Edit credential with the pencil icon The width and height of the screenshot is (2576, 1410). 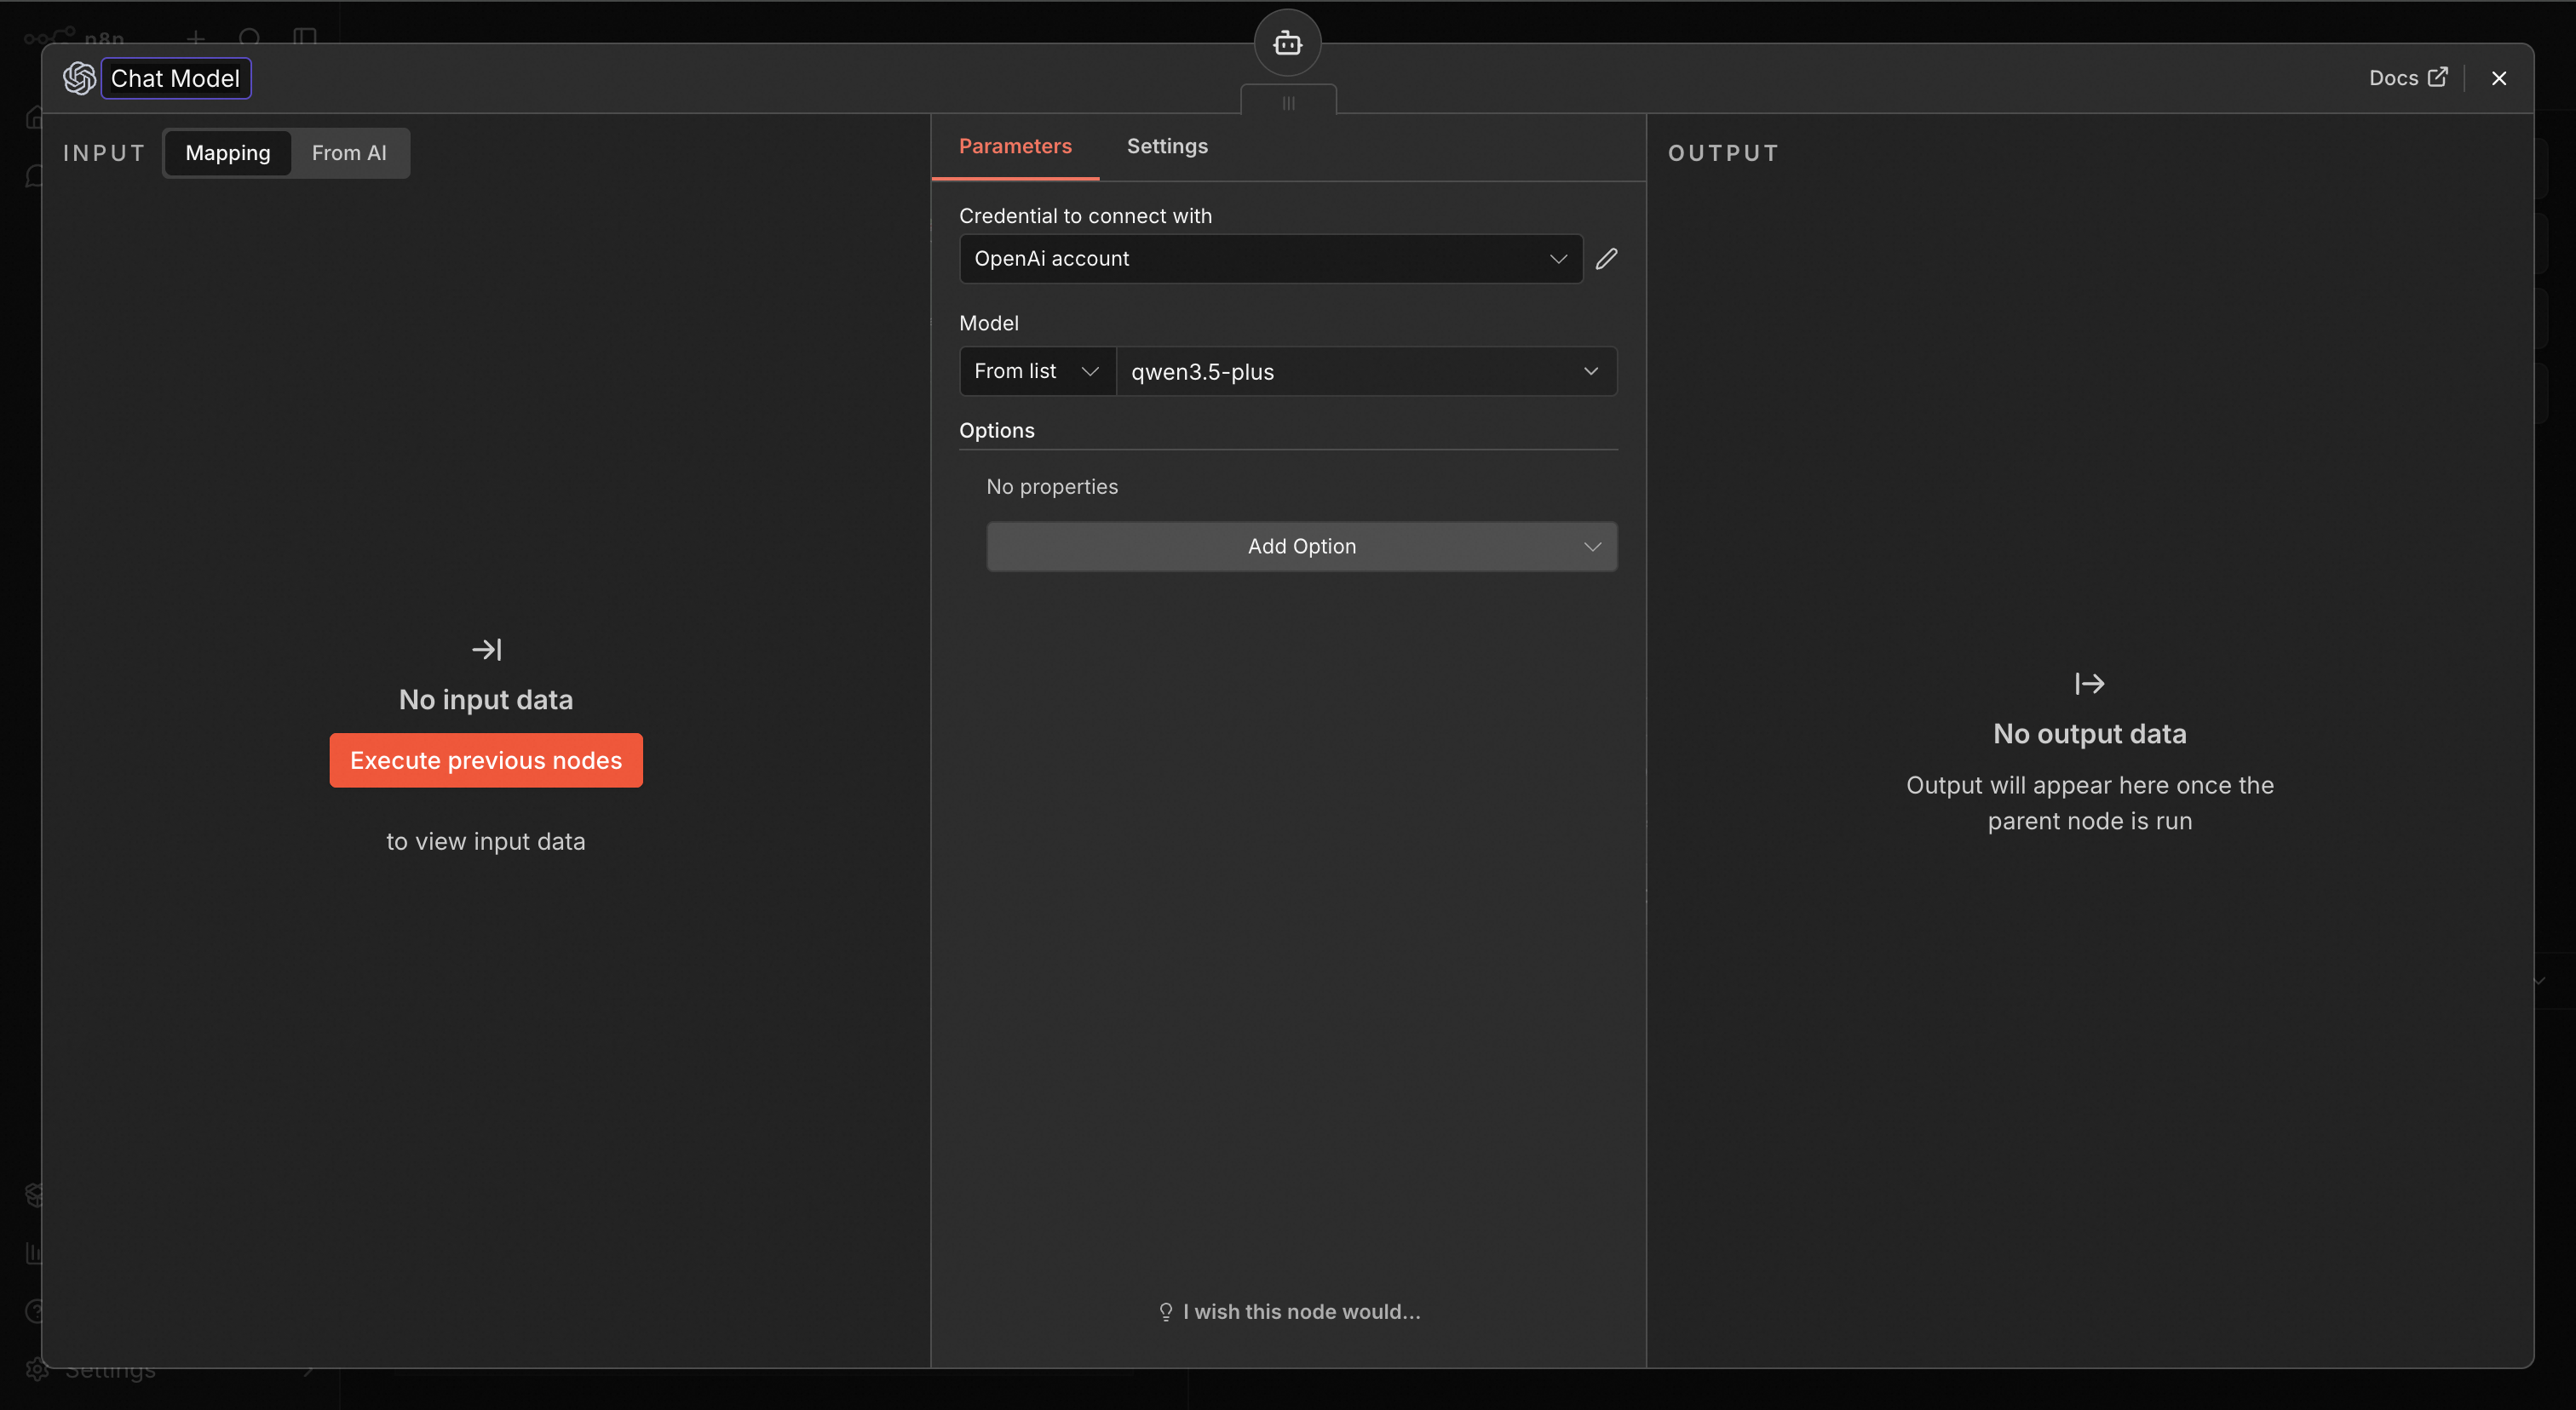(x=1606, y=259)
